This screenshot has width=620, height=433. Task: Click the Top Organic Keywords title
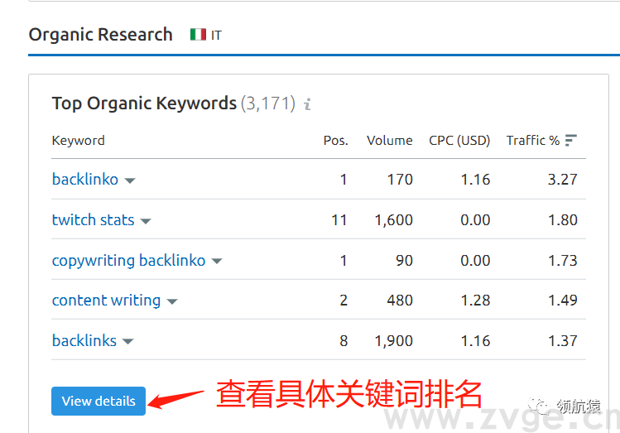(144, 103)
